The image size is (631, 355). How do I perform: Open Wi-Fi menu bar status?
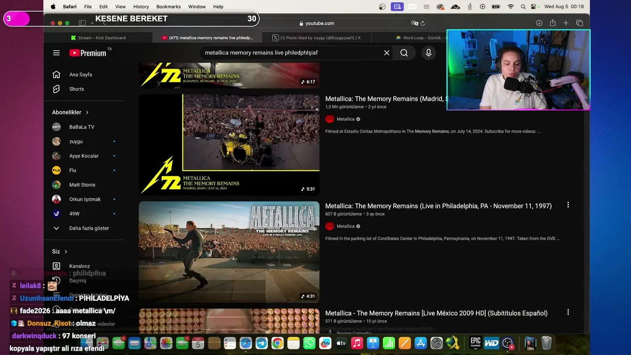point(511,6)
